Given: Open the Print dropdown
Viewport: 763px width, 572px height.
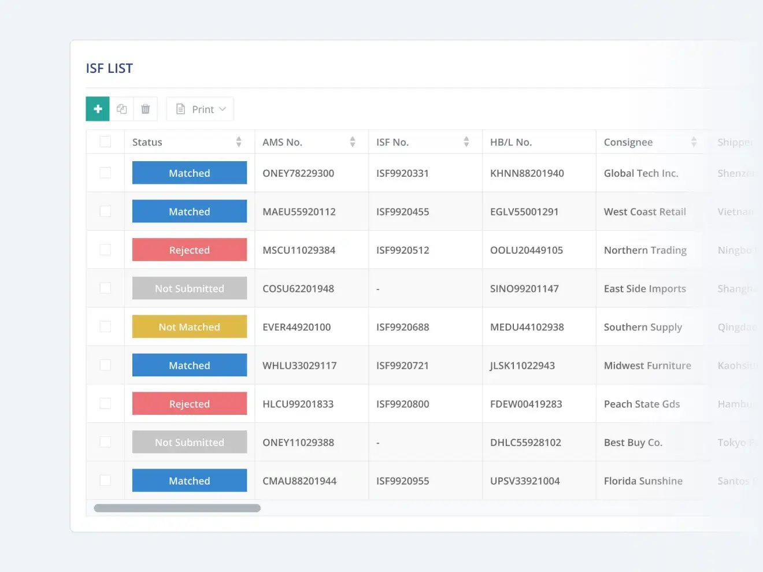Looking at the screenshot, I should pos(200,109).
